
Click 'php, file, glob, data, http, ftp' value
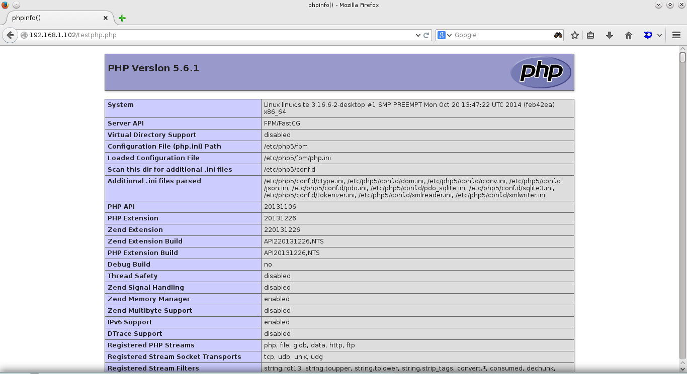point(309,345)
